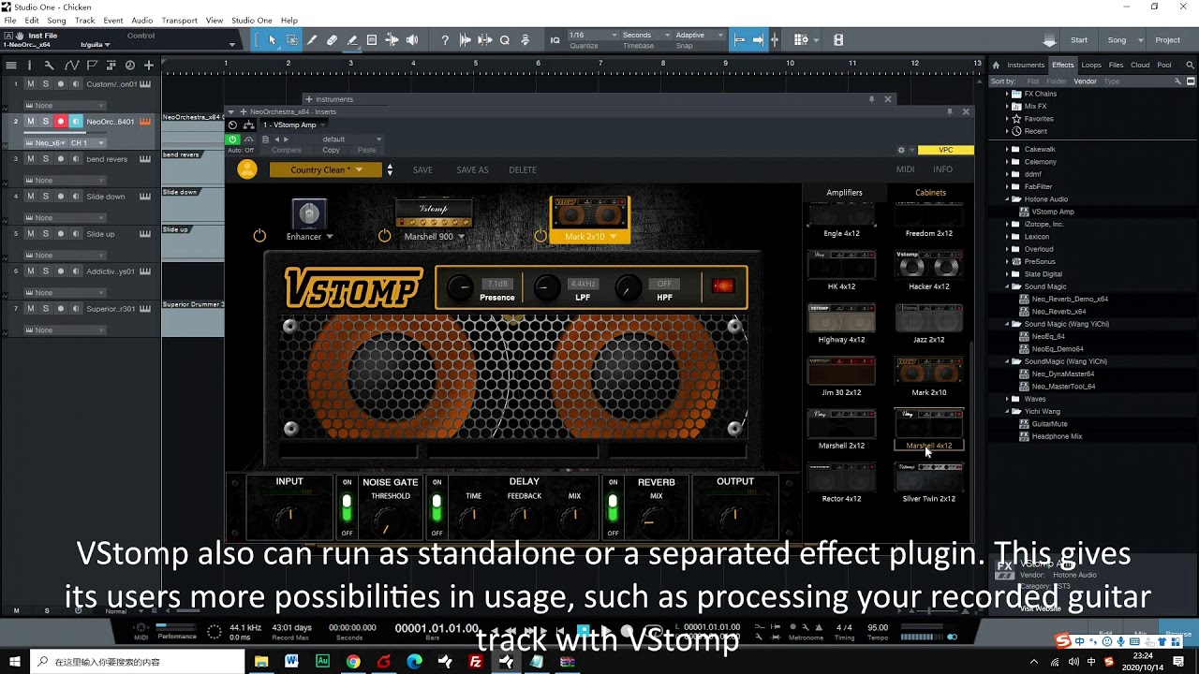Solo track 2 NeoOrc
The image size is (1199, 674).
[45, 122]
